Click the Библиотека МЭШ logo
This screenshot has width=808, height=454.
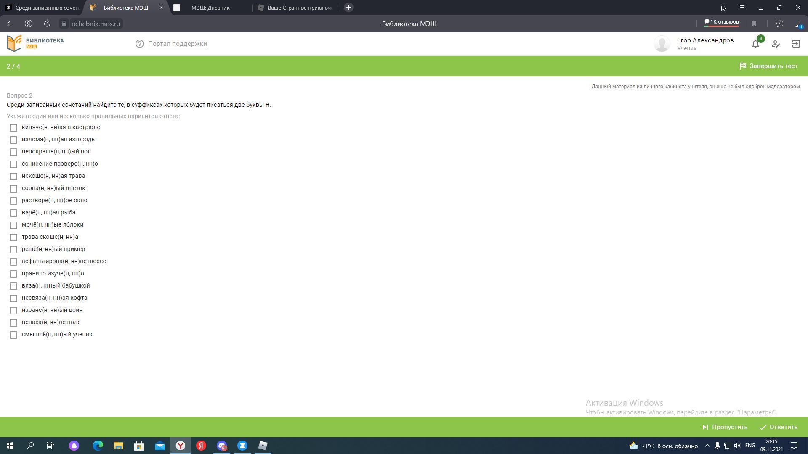click(35, 43)
